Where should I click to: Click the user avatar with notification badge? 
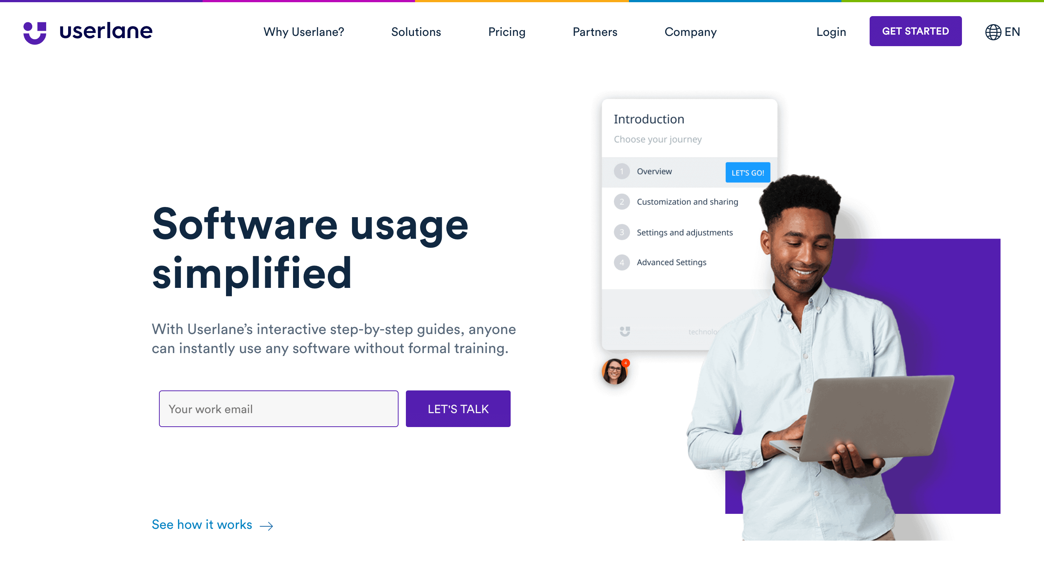click(616, 373)
